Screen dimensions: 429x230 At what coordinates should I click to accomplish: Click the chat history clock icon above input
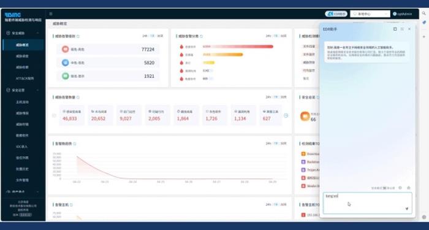click(x=400, y=188)
